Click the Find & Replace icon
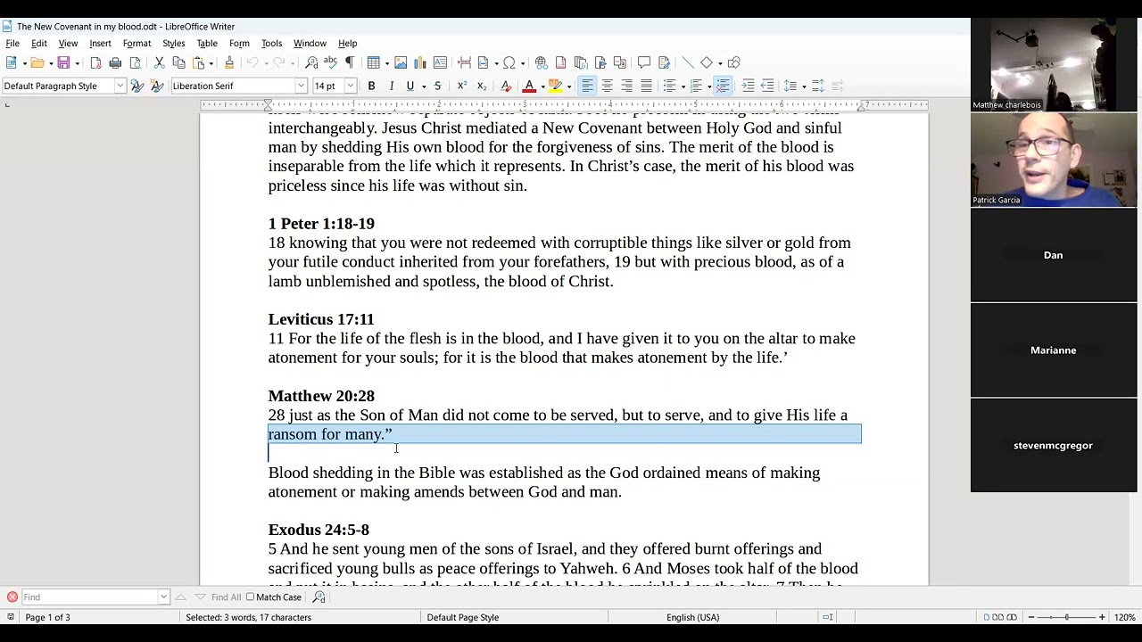The width and height of the screenshot is (1142, 642). pyautogui.click(x=311, y=62)
